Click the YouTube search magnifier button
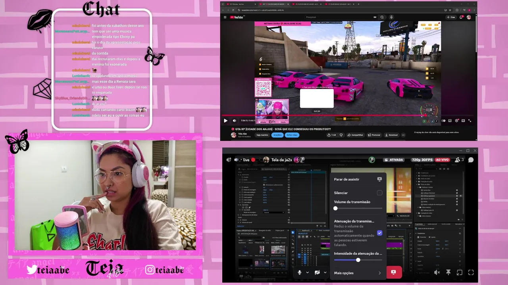 (x=382, y=17)
